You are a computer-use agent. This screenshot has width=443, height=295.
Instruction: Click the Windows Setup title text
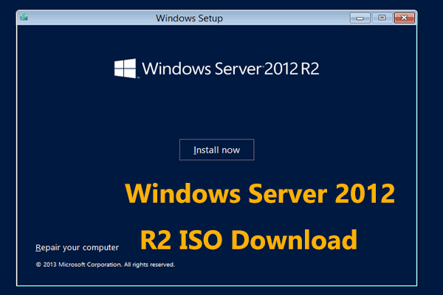pos(189,18)
